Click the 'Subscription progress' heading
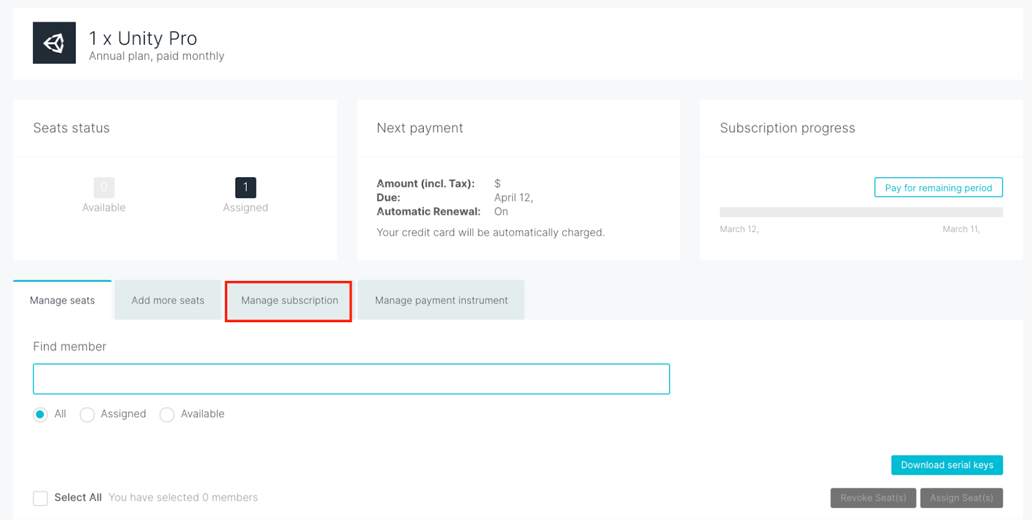 tap(788, 128)
